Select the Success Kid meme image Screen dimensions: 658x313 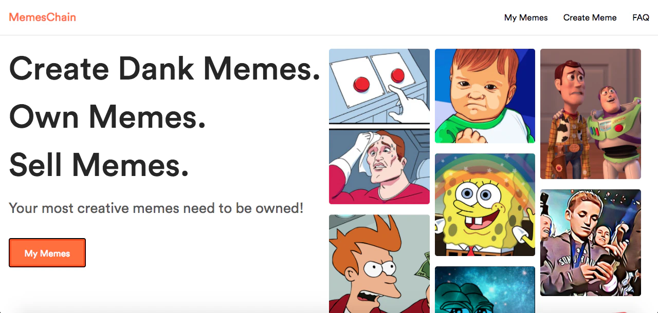[485, 96]
